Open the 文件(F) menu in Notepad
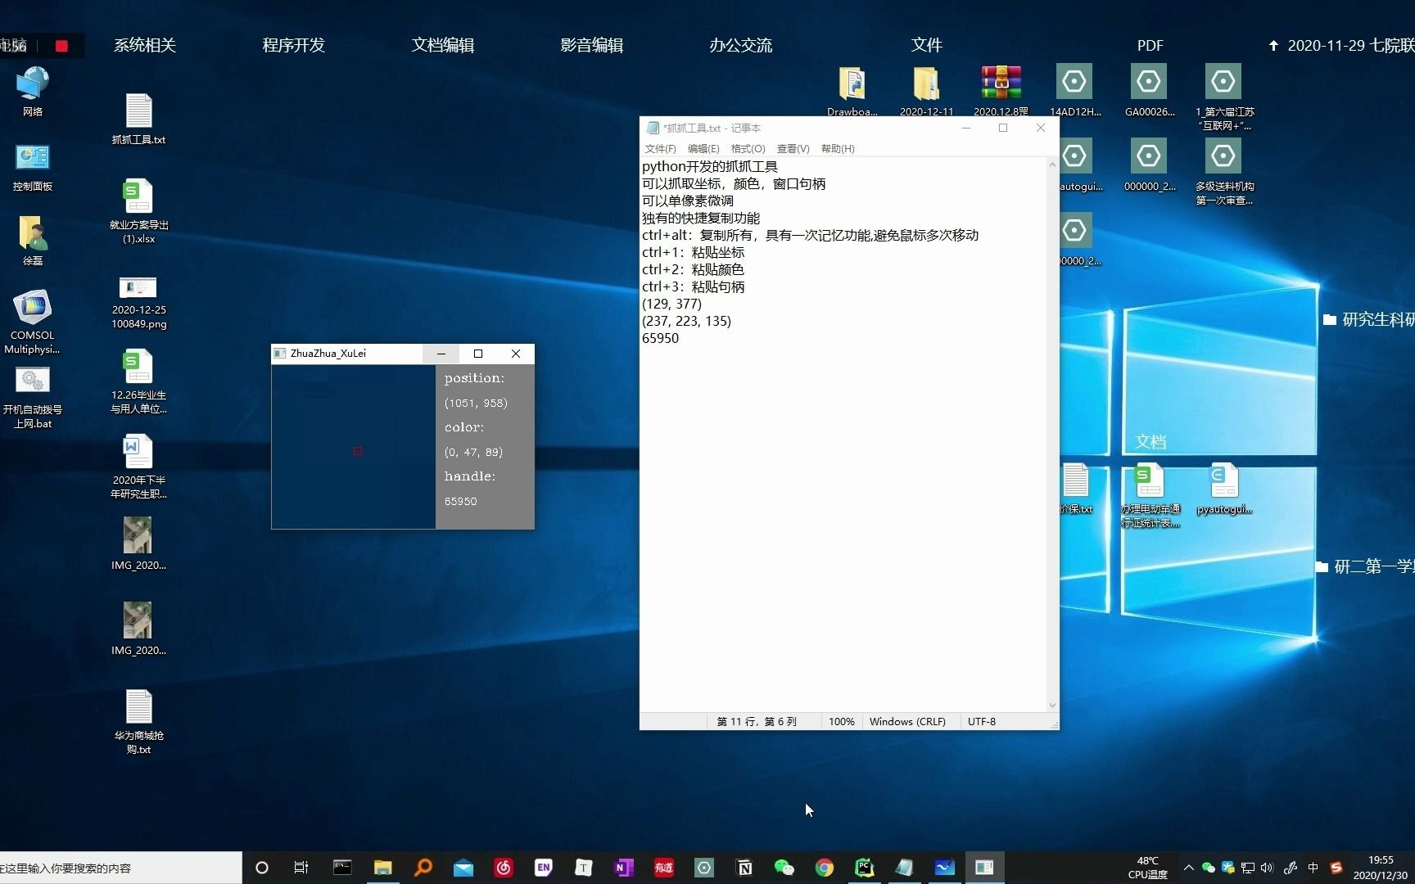This screenshot has height=884, width=1415. tap(660, 148)
